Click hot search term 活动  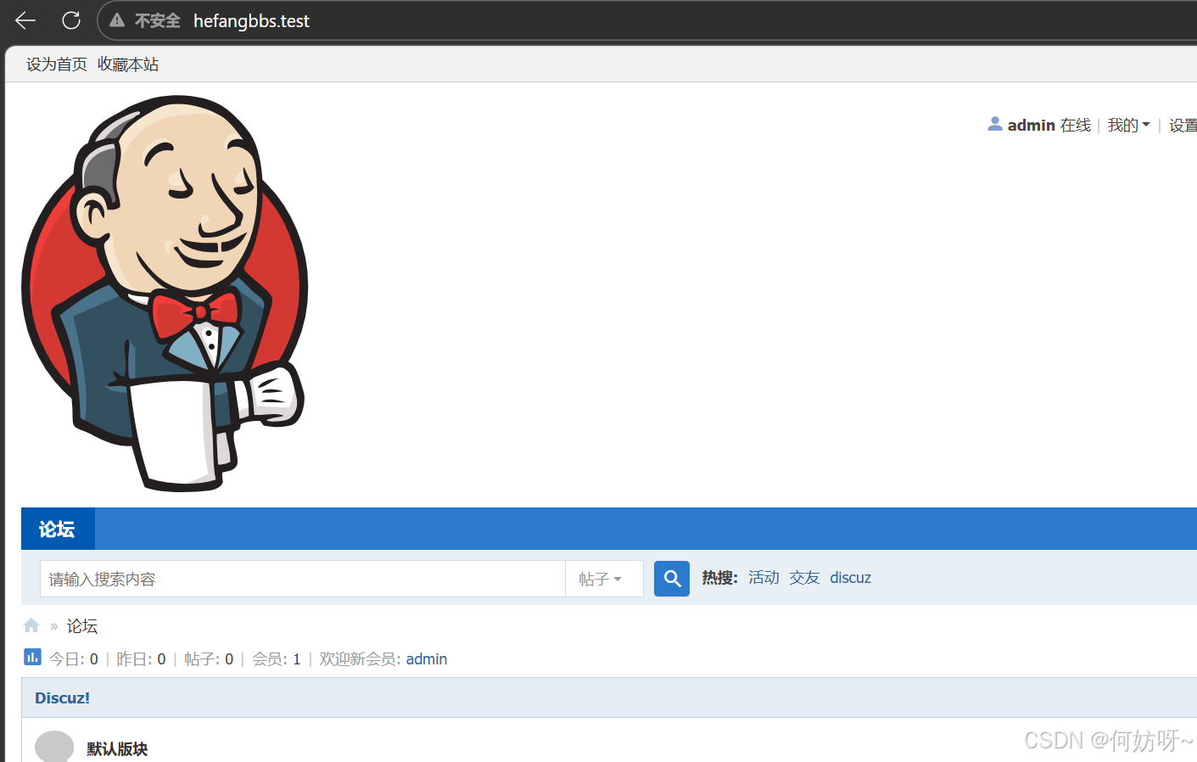(764, 578)
